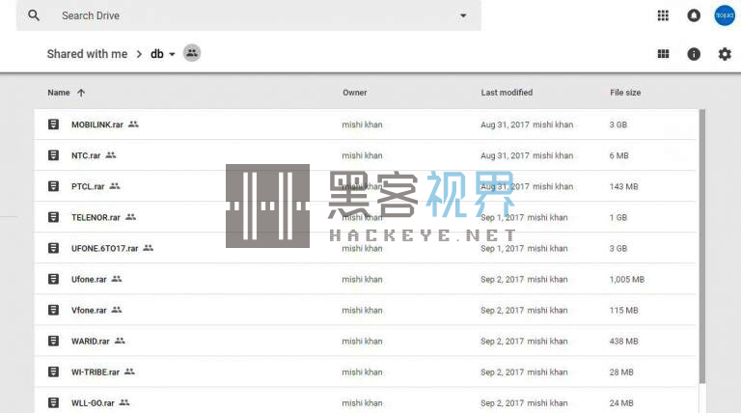Click the MOBILINK.rar file archive icon
Viewport: 741px width, 413px height.
click(54, 124)
